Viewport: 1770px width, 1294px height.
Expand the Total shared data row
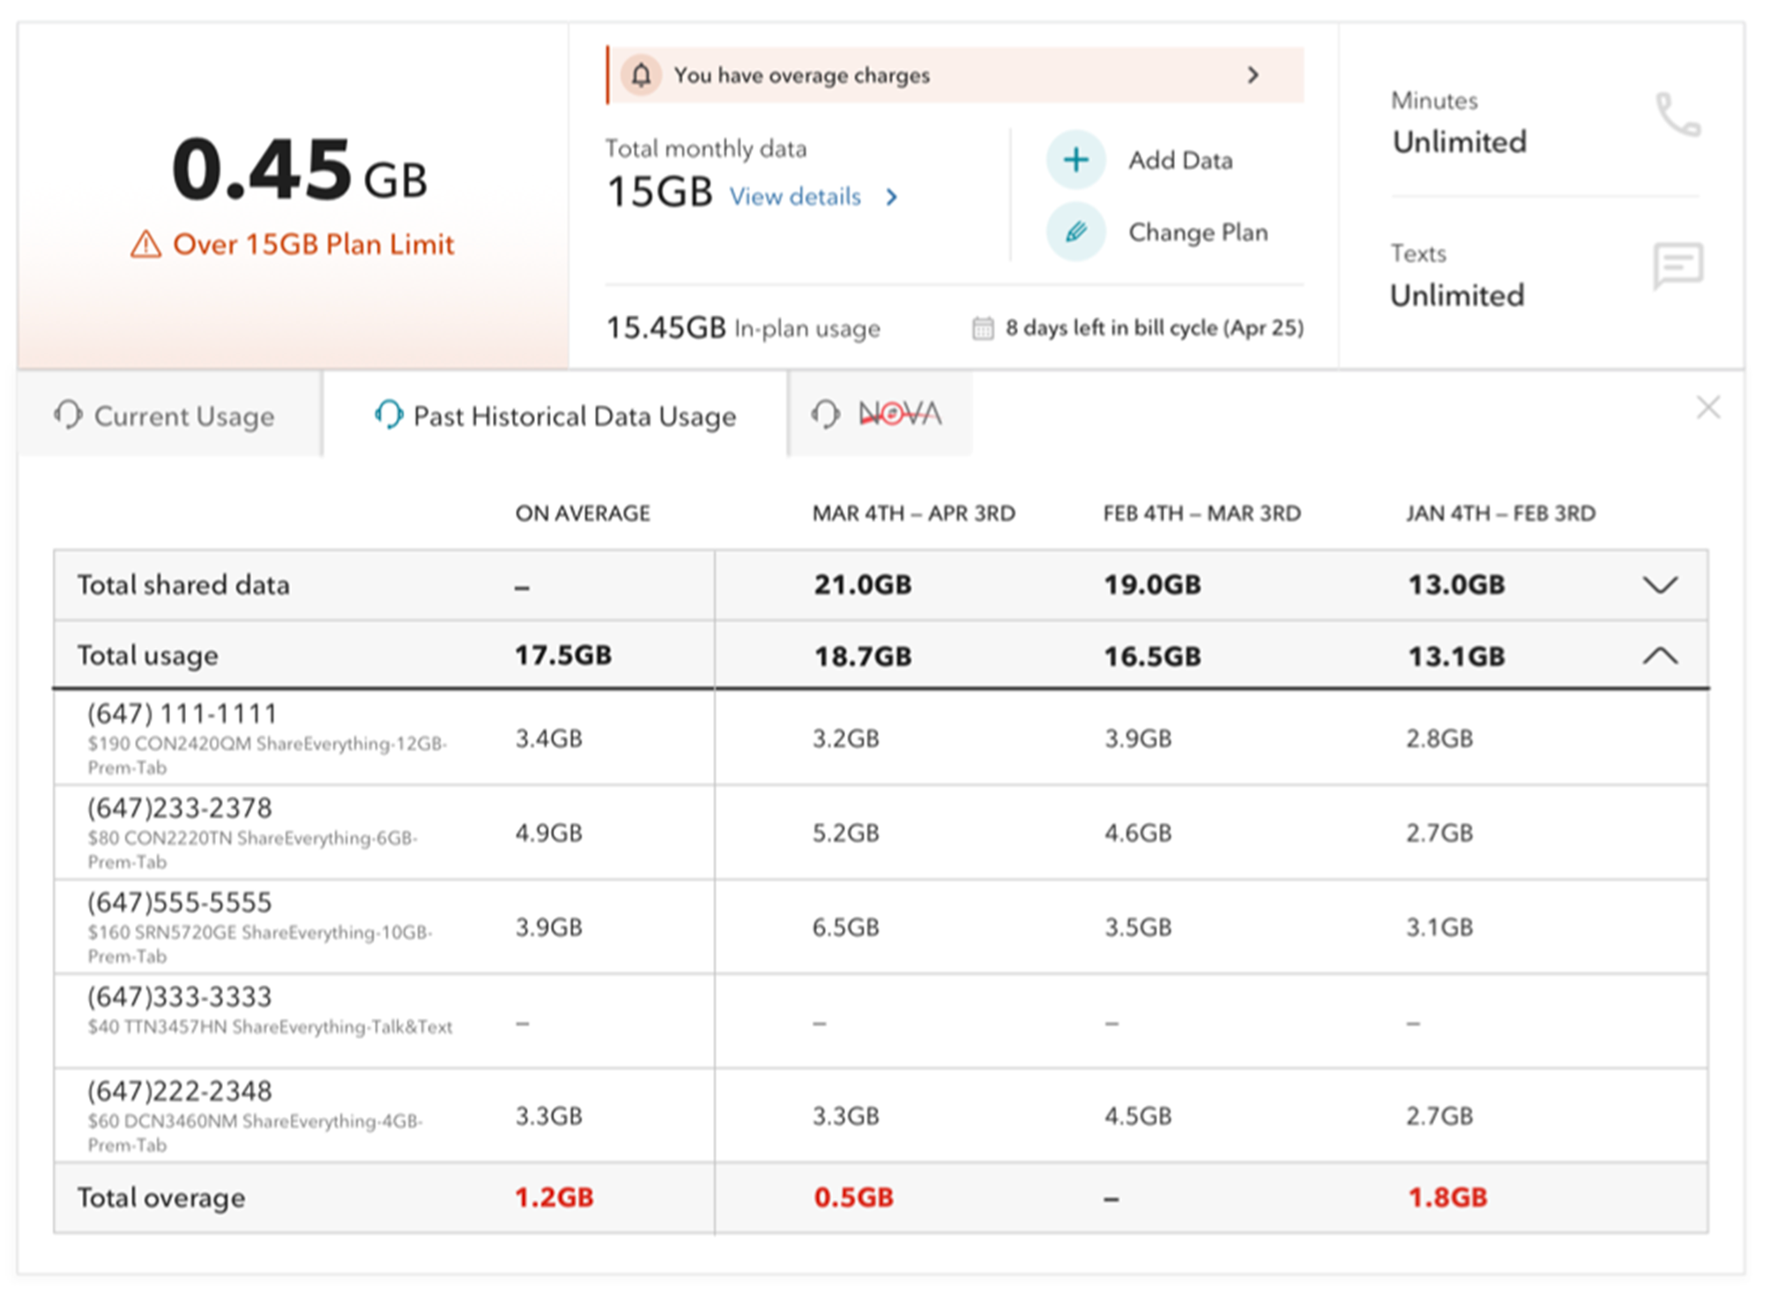pos(1659,585)
